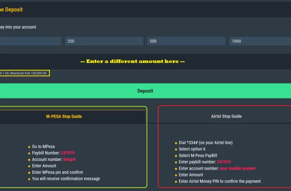291x191 pixels.
Task: Click 'Enter MPesa pin and confirm' step
Action: click(57, 172)
